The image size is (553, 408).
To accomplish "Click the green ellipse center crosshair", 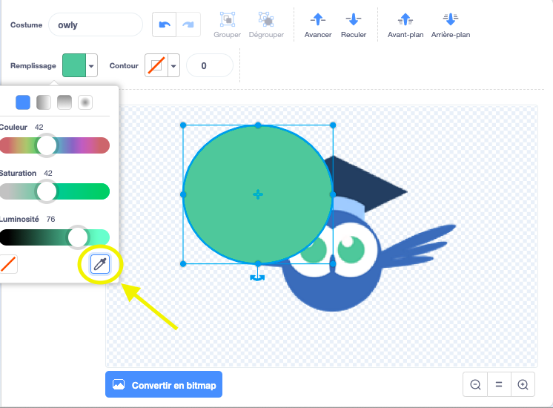I will click(x=258, y=194).
